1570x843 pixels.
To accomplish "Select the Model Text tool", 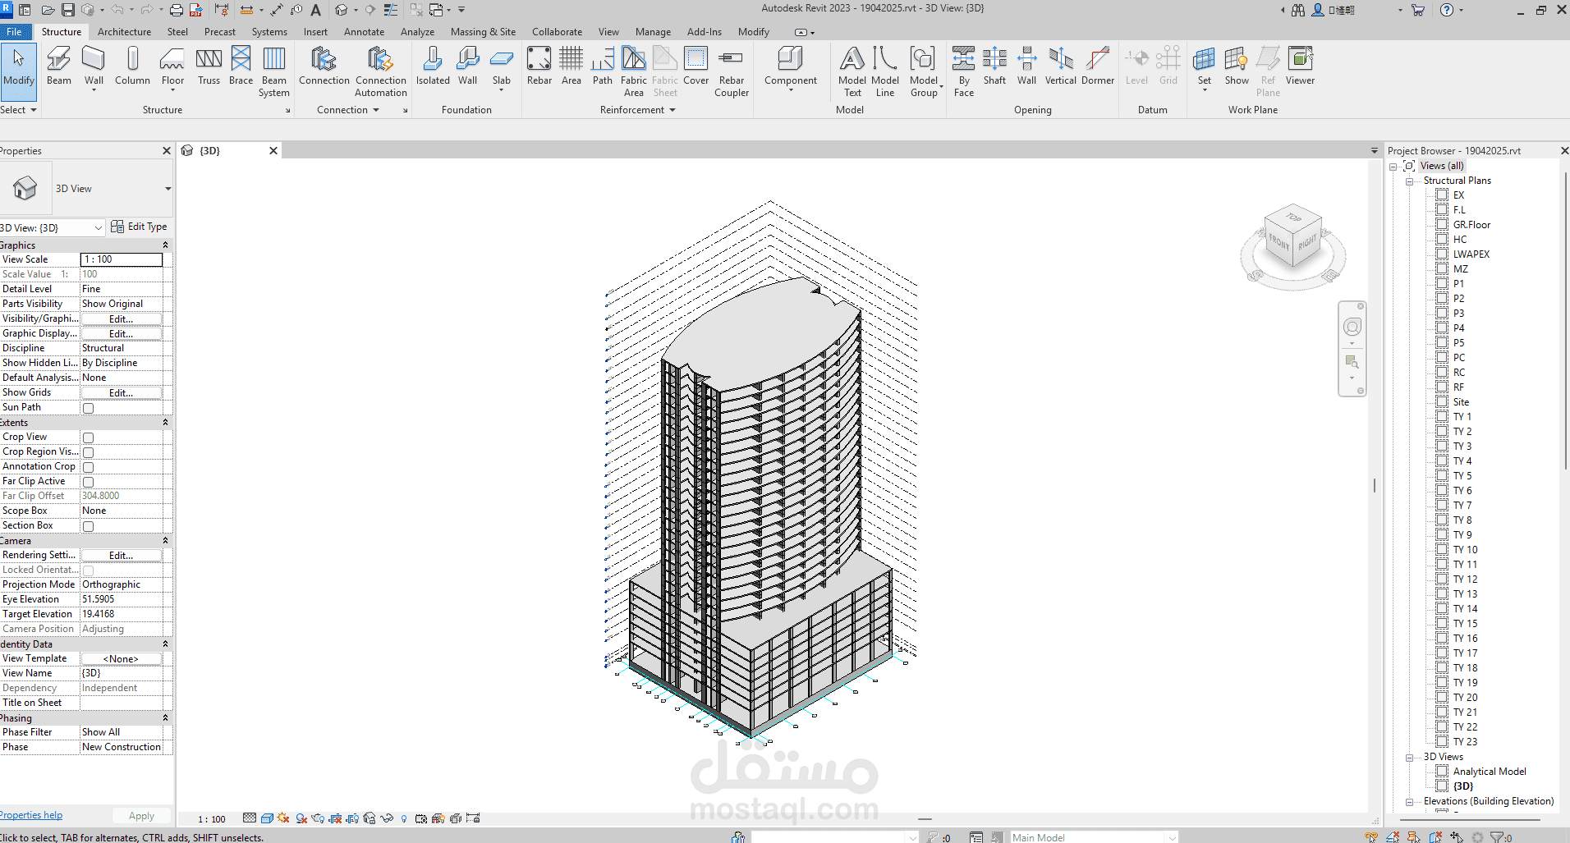I will pyautogui.click(x=852, y=71).
